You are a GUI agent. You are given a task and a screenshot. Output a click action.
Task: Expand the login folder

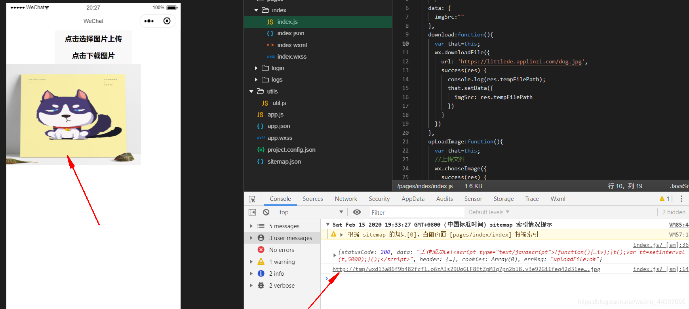coord(256,68)
